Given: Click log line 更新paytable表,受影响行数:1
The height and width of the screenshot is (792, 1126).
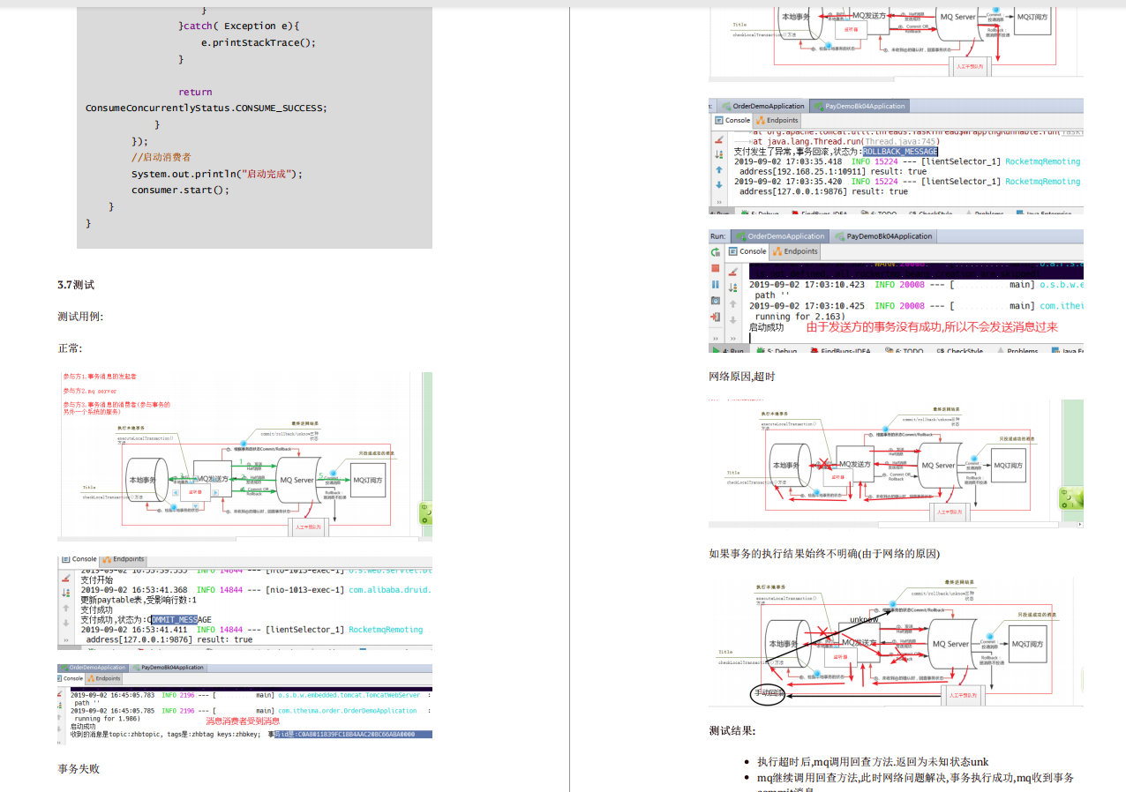Looking at the screenshot, I should 139,600.
